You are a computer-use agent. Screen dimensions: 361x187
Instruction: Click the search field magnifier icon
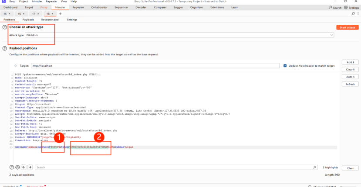tap(314, 167)
